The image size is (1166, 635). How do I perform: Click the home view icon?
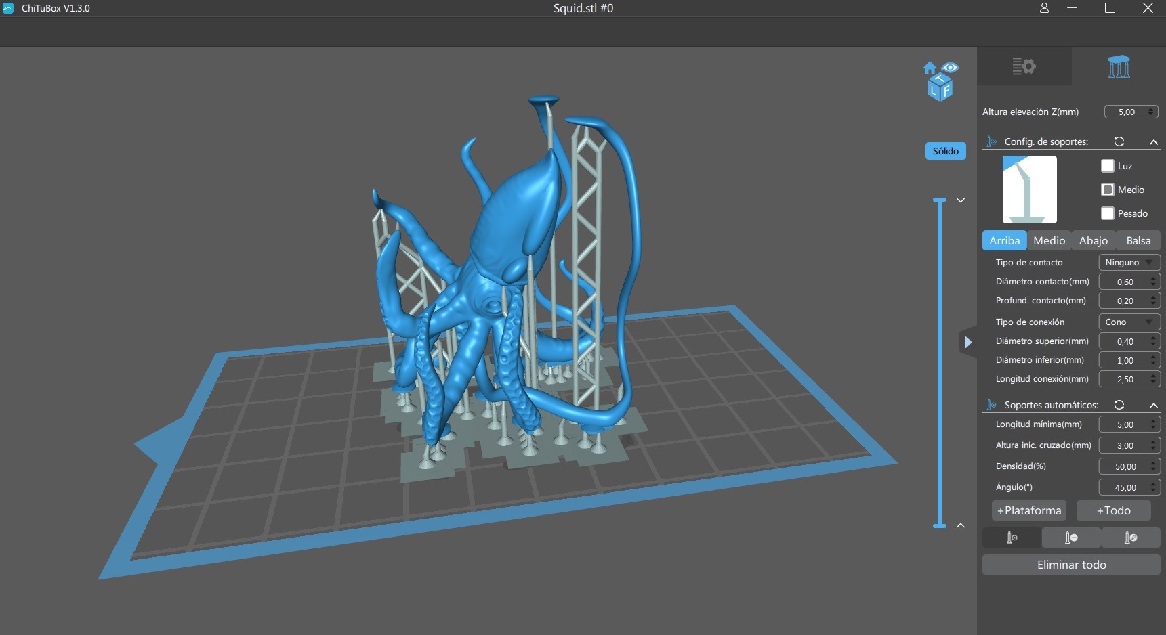(930, 68)
